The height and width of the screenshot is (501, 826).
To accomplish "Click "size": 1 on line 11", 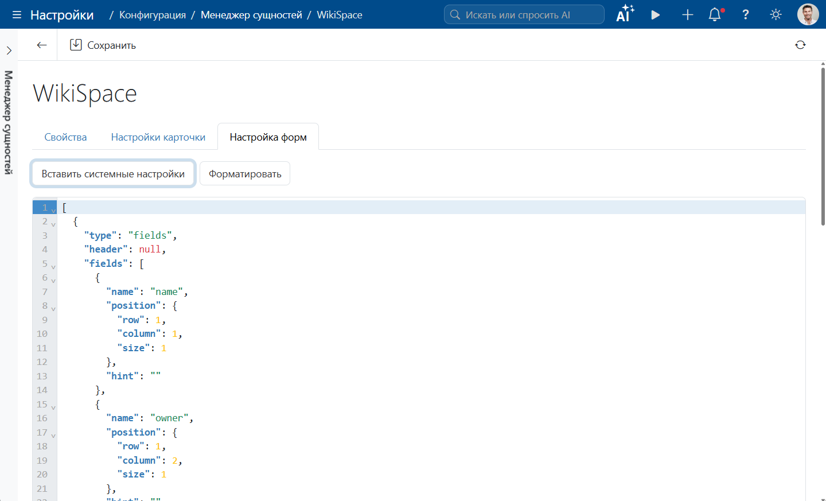I will click(142, 348).
